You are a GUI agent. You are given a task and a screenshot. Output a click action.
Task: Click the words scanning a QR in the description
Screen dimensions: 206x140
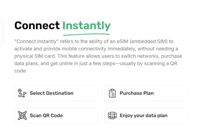point(161,64)
